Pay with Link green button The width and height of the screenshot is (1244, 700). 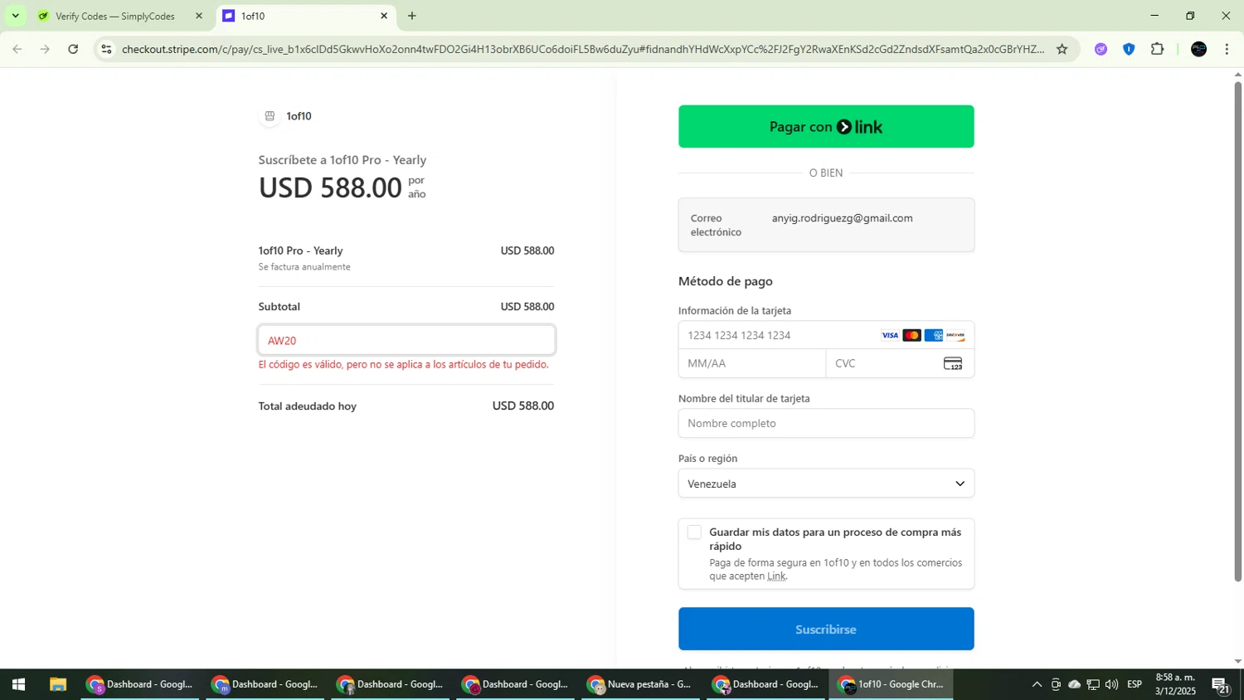(826, 126)
